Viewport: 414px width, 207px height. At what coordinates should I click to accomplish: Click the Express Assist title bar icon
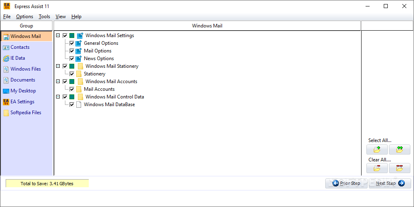pos(7,6)
